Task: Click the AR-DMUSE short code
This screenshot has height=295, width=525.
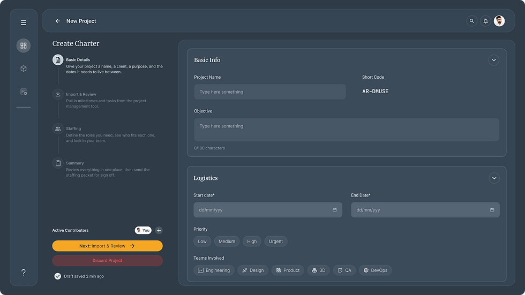Action: pos(376,92)
